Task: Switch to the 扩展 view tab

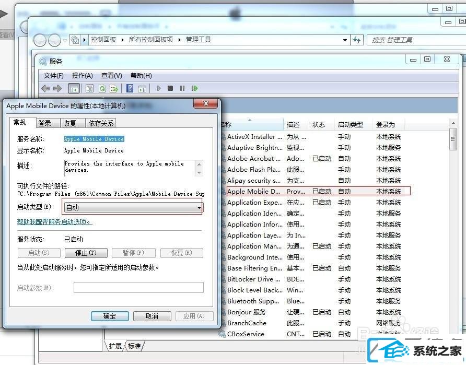Action: [115, 346]
